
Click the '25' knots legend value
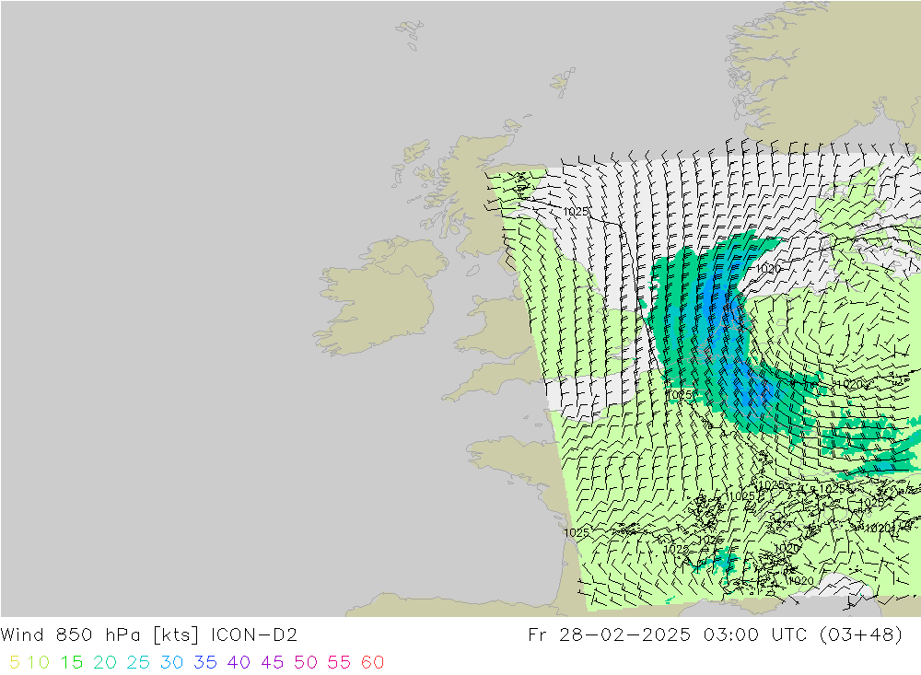click(x=139, y=662)
